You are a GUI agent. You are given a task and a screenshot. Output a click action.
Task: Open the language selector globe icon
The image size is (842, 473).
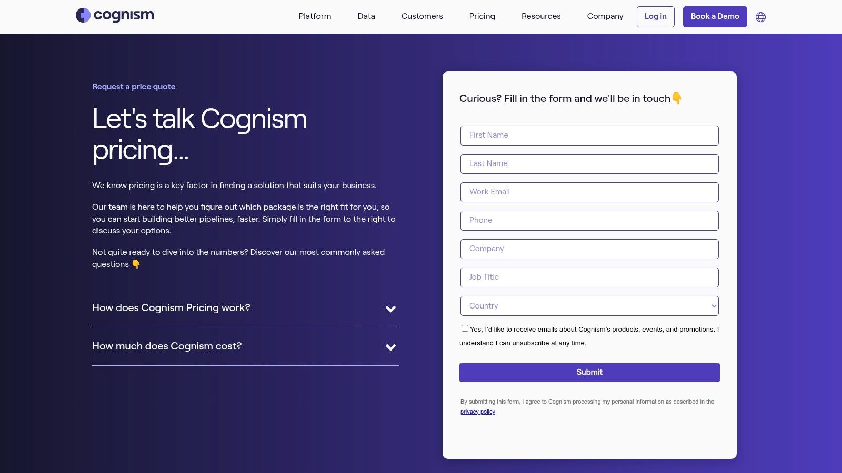pyautogui.click(x=760, y=17)
